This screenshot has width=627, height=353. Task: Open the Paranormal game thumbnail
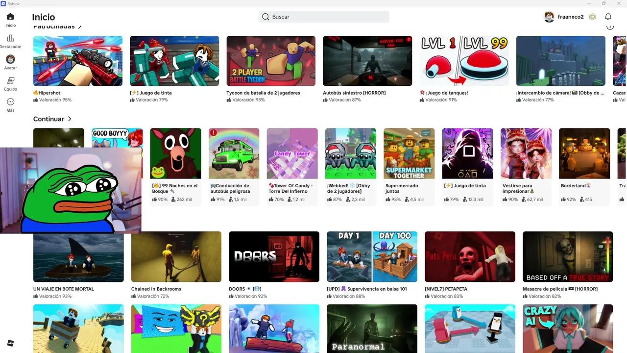pos(372,328)
